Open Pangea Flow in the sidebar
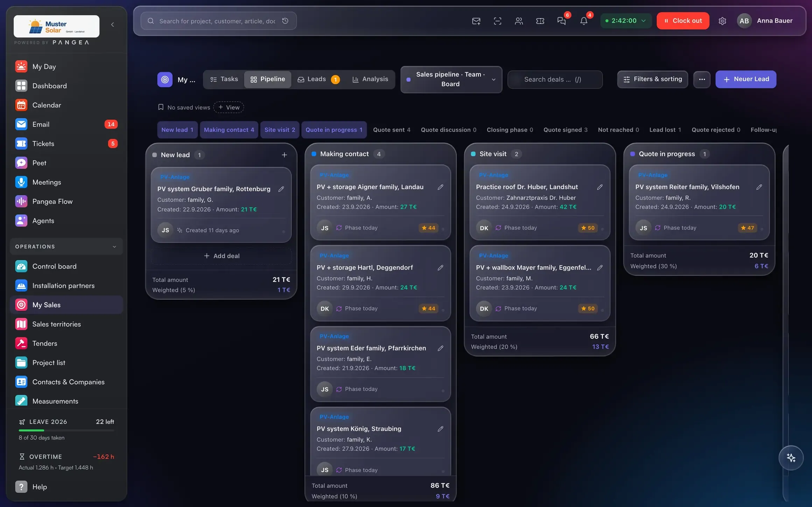 click(66, 201)
